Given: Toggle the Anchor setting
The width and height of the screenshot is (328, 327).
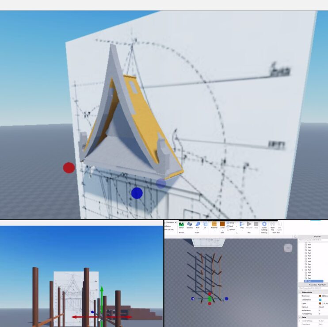Looking at the screenshot, I should (x=232, y=229).
